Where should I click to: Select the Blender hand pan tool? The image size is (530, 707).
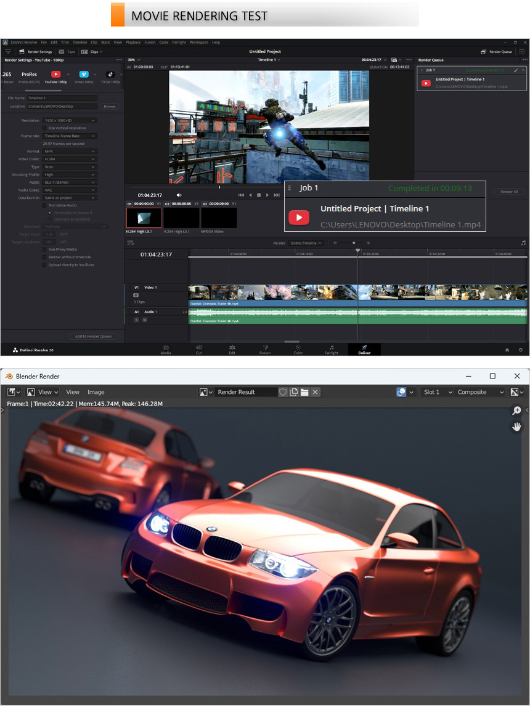tap(516, 426)
